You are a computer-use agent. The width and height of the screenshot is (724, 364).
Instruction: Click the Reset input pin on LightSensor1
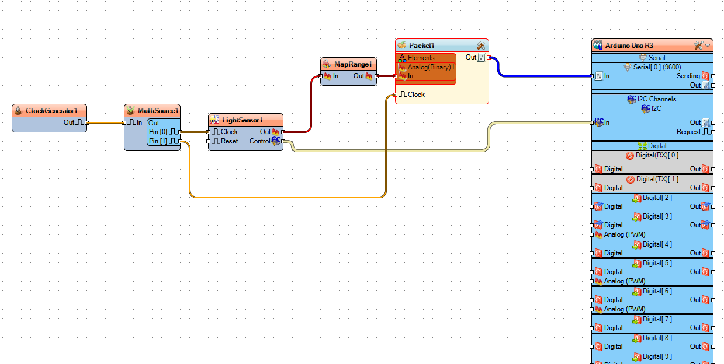pos(209,141)
